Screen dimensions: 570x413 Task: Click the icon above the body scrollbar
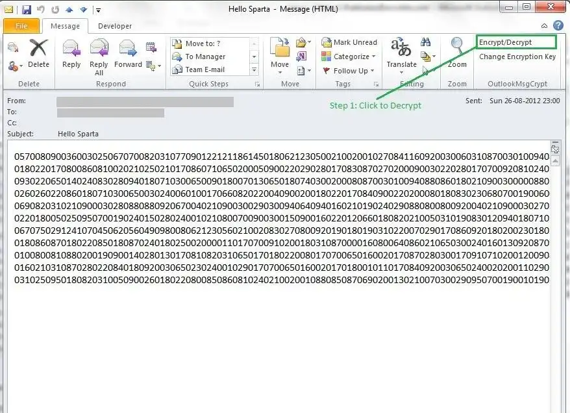tap(555, 149)
